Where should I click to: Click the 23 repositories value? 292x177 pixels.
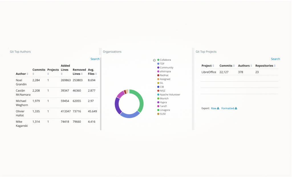257,72
